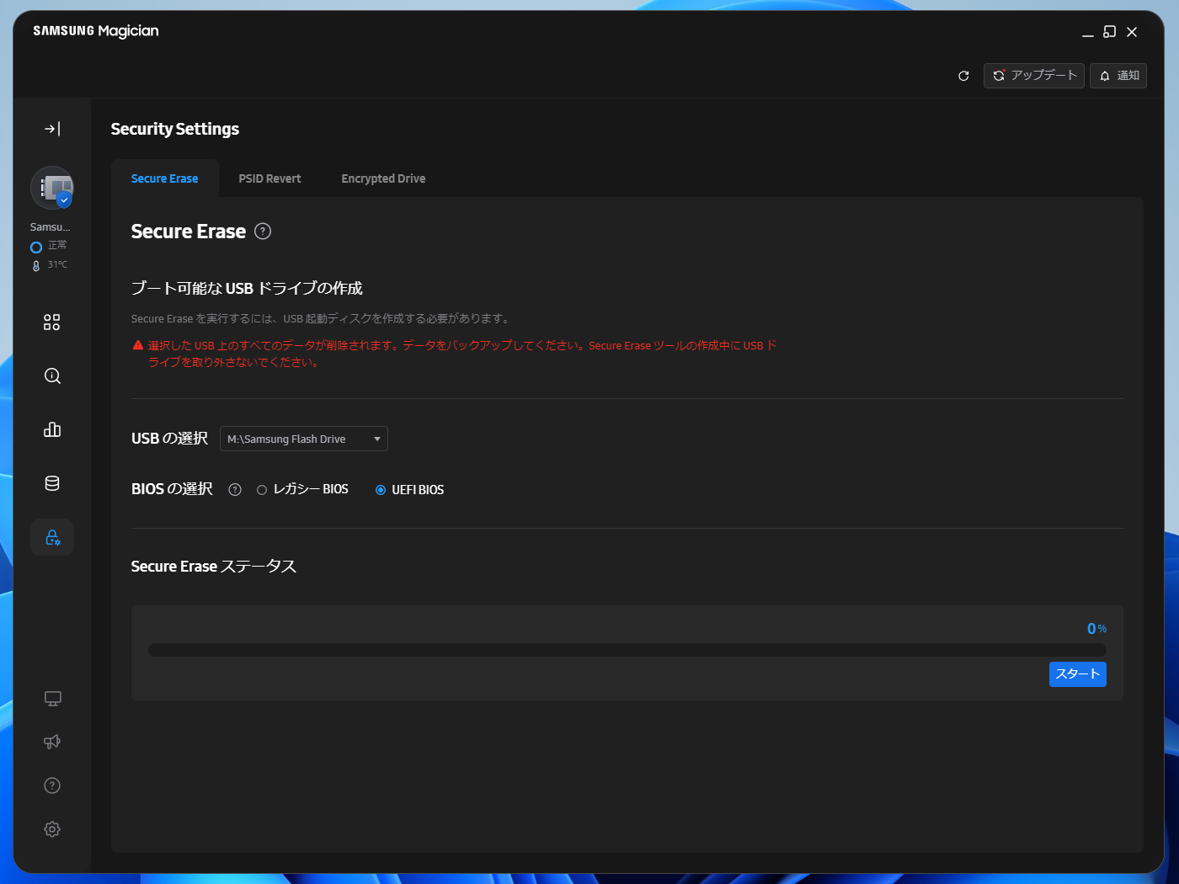Image resolution: width=1179 pixels, height=884 pixels.
Task: Restore down the Samsung Magician window
Action: pos(1110,32)
